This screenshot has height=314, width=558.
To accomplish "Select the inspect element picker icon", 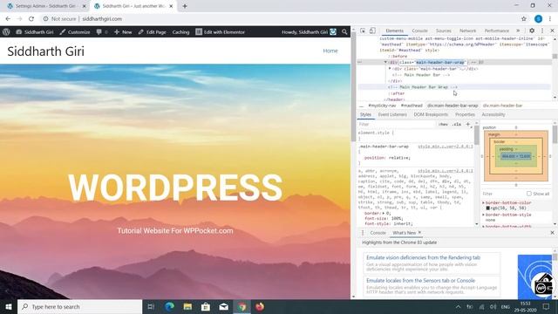I will click(x=363, y=31).
